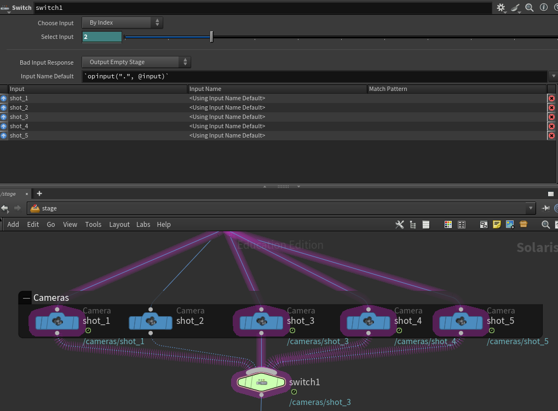This screenshot has height=411, width=558.
Task: Move the shot_2 input up
Action: (x=4, y=108)
